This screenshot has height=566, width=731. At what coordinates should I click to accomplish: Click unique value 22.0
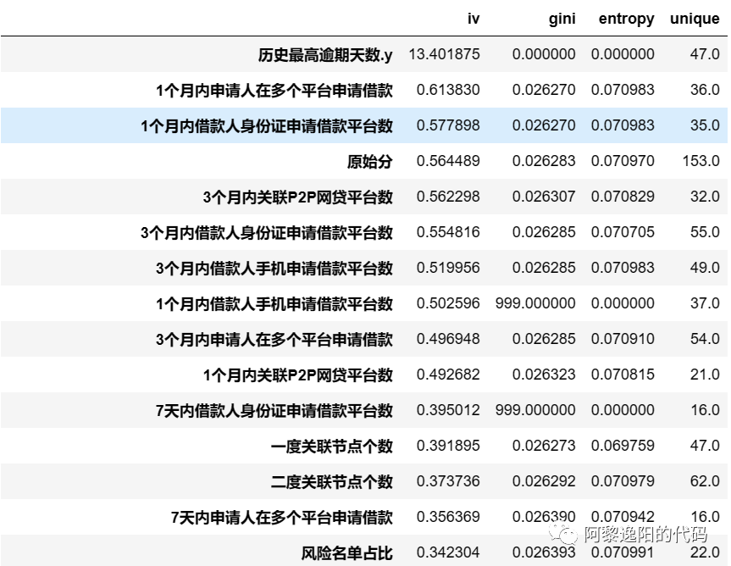point(705,552)
